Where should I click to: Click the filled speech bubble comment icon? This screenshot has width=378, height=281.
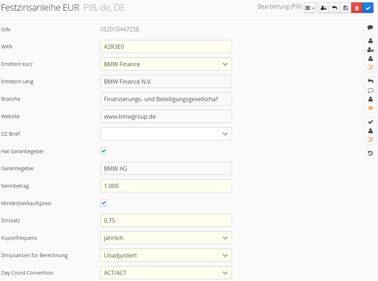[370, 28]
